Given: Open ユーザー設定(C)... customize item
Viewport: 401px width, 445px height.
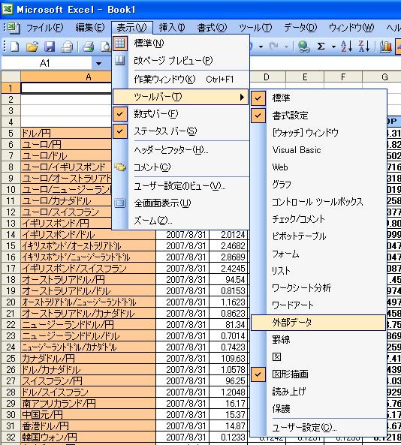Looking at the screenshot, I should tap(318, 428).
